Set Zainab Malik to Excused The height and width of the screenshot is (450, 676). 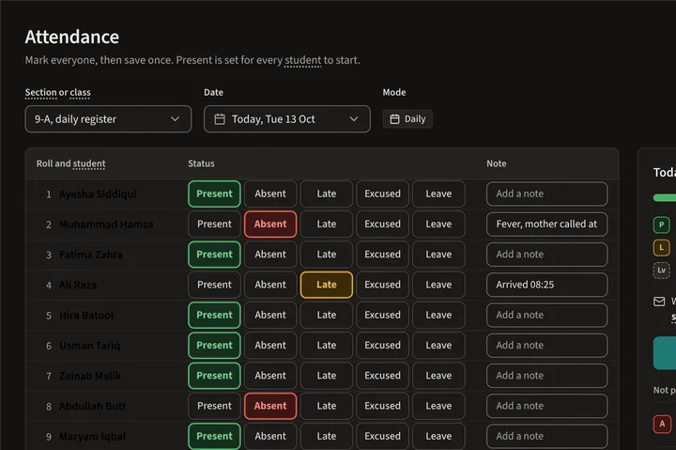click(382, 376)
